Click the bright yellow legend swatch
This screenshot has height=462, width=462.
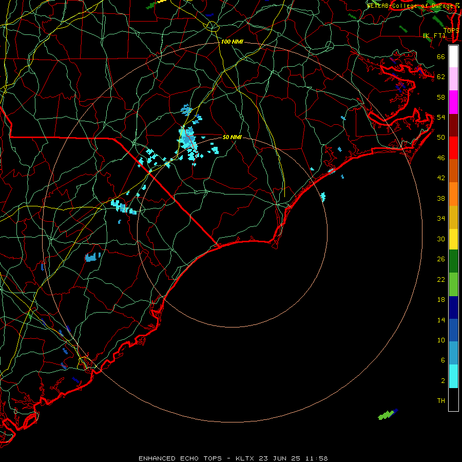pyautogui.click(x=453, y=239)
